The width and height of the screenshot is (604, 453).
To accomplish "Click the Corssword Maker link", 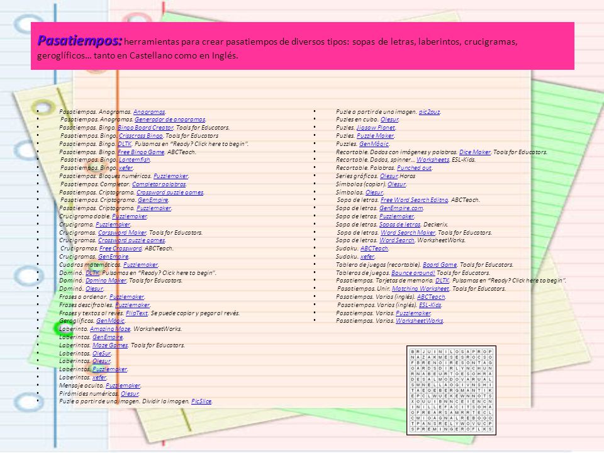I will [x=122, y=232].
